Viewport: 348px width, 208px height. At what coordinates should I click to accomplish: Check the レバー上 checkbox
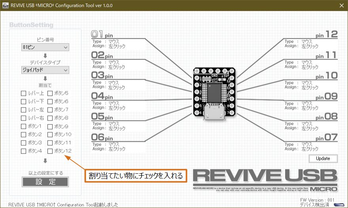23,93
